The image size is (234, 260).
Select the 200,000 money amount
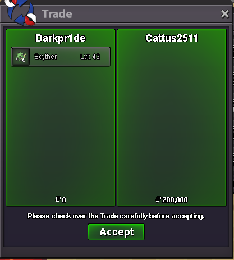pyautogui.click(x=175, y=200)
